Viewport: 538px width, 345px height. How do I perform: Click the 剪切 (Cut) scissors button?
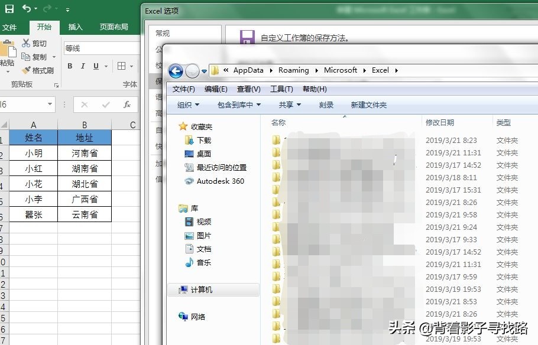[34, 43]
